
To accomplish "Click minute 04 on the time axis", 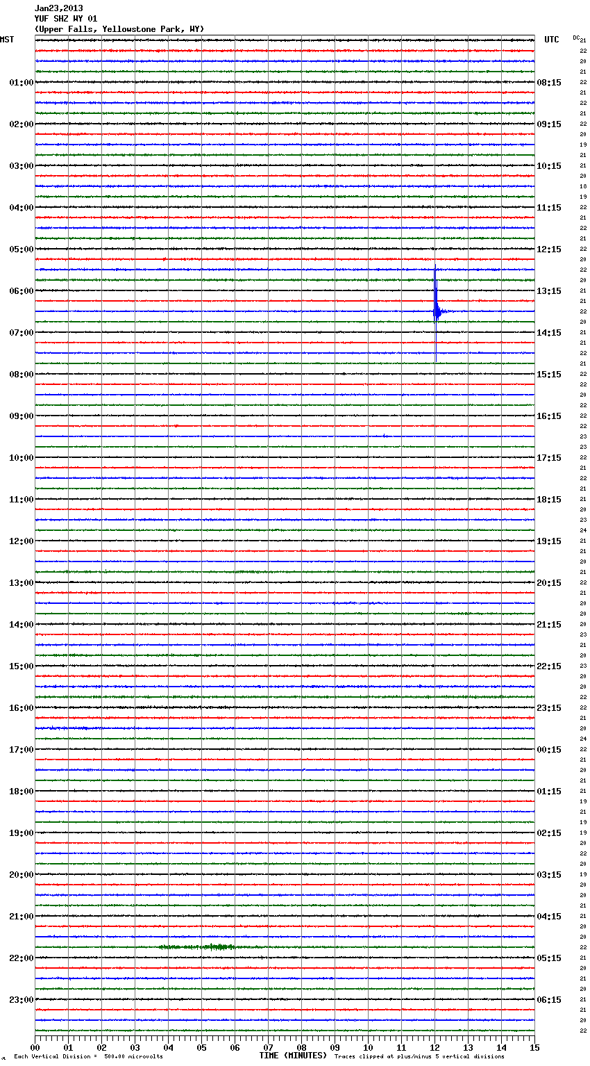I will click(168, 1047).
